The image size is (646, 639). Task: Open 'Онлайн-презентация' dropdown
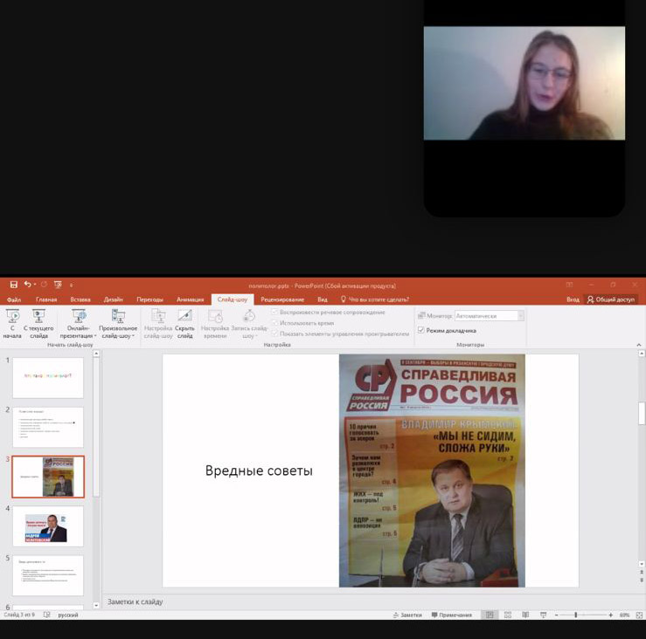(x=78, y=324)
